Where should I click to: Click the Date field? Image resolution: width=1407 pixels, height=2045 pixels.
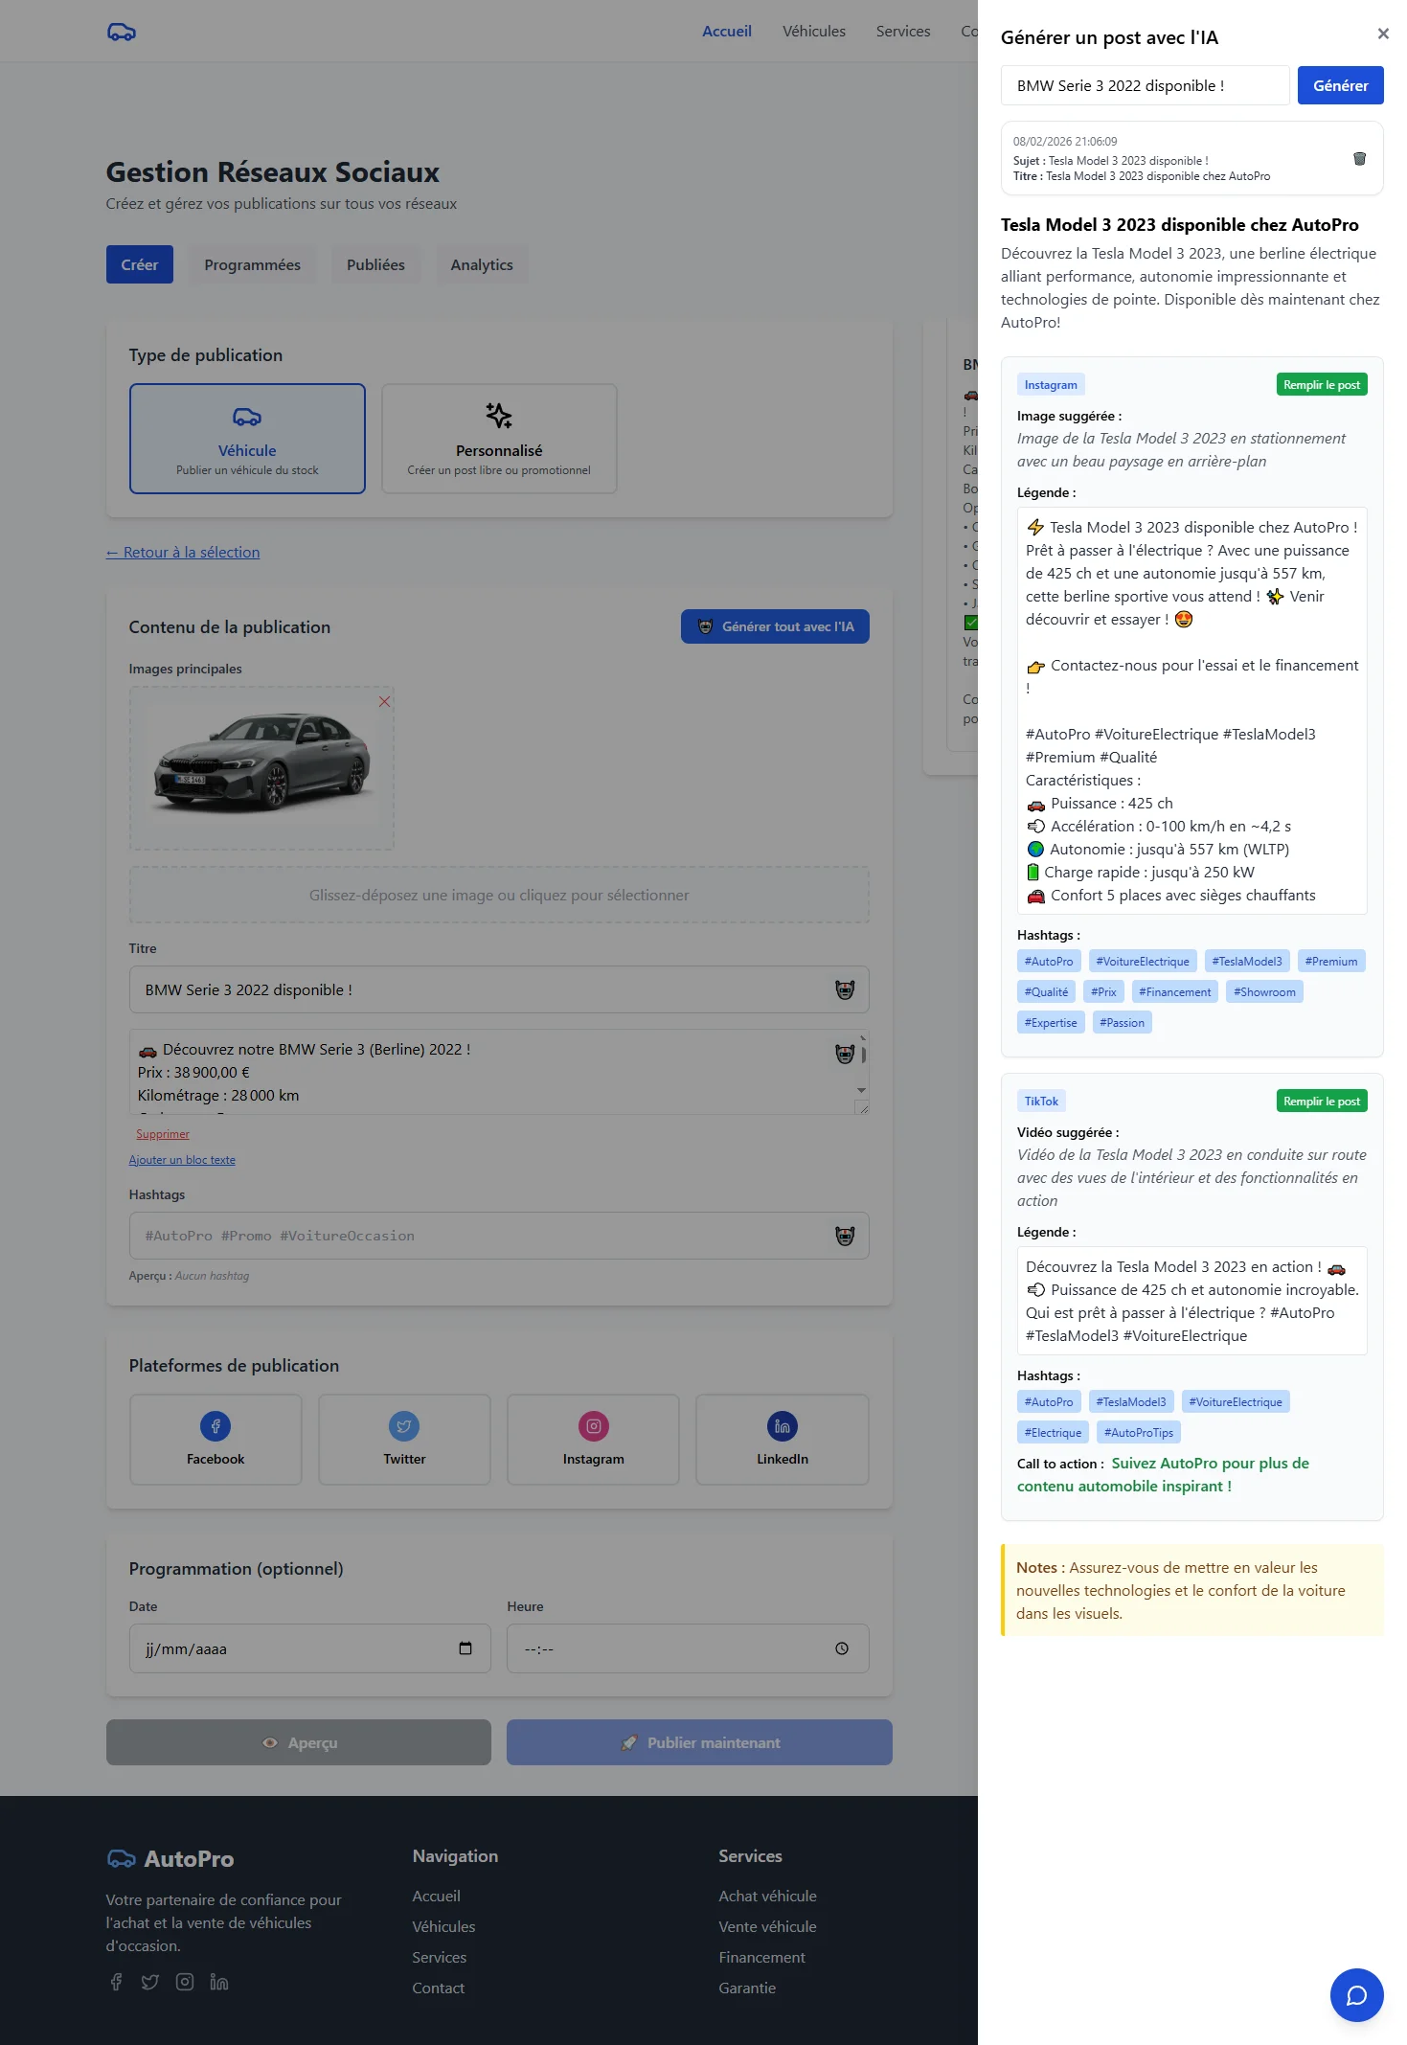pos(310,1648)
